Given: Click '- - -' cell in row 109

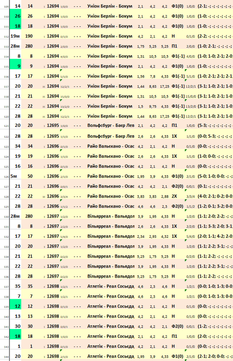Looking at the screenshot, I should pyautogui.click(x=77, y=6).
